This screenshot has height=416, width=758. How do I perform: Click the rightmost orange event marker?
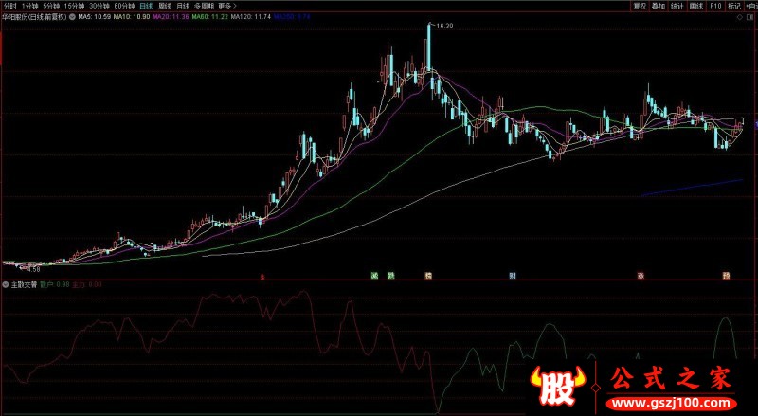[x=726, y=276]
